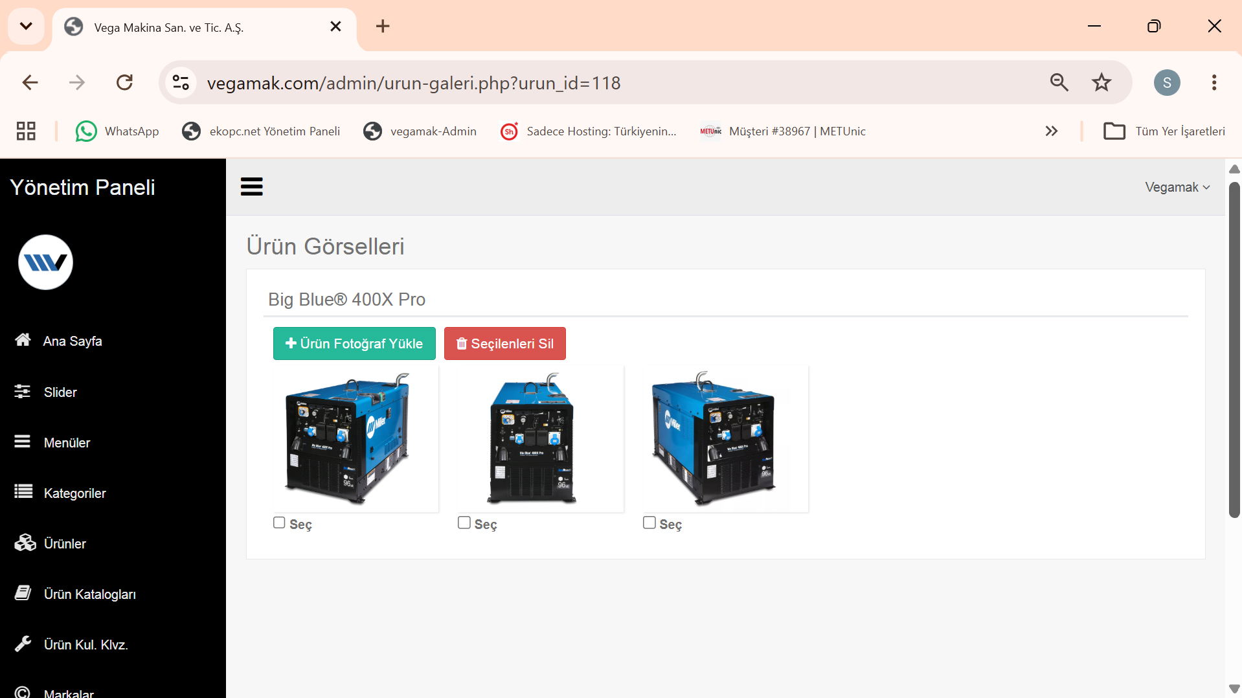Toggle the hamburger sidebar menu icon
The image size is (1242, 698).
(251, 186)
